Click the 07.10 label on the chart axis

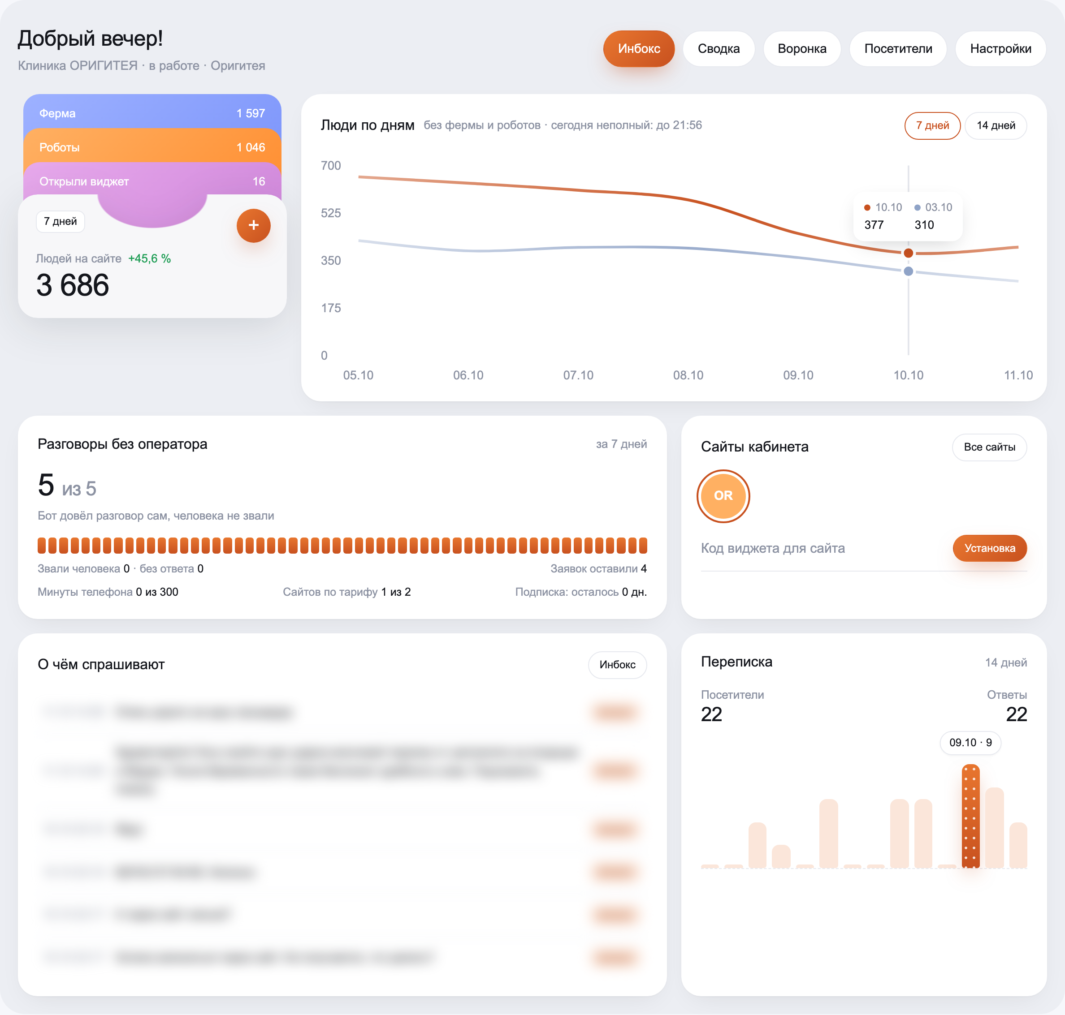point(578,375)
